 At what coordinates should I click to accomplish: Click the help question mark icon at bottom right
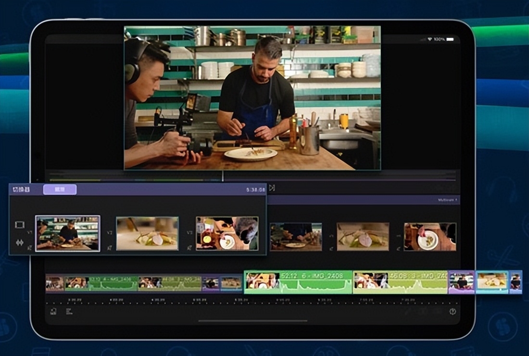pos(453,311)
